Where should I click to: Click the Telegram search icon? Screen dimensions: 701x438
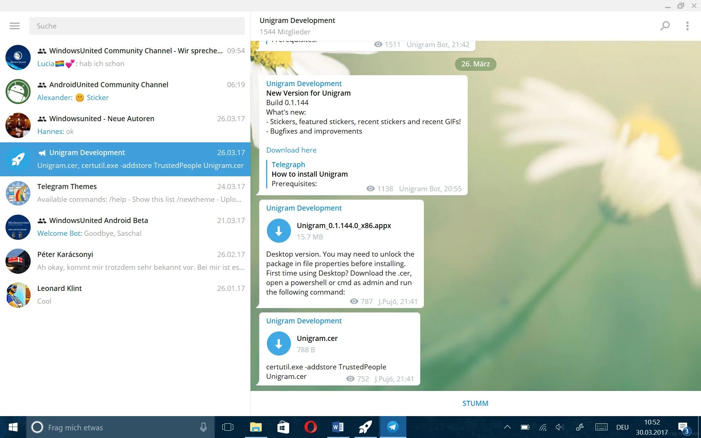(665, 26)
